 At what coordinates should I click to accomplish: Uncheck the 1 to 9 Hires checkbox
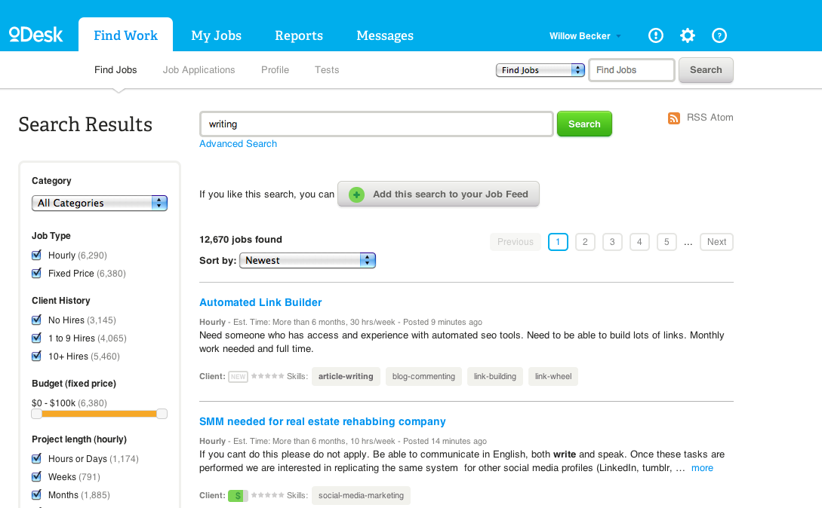coord(37,338)
